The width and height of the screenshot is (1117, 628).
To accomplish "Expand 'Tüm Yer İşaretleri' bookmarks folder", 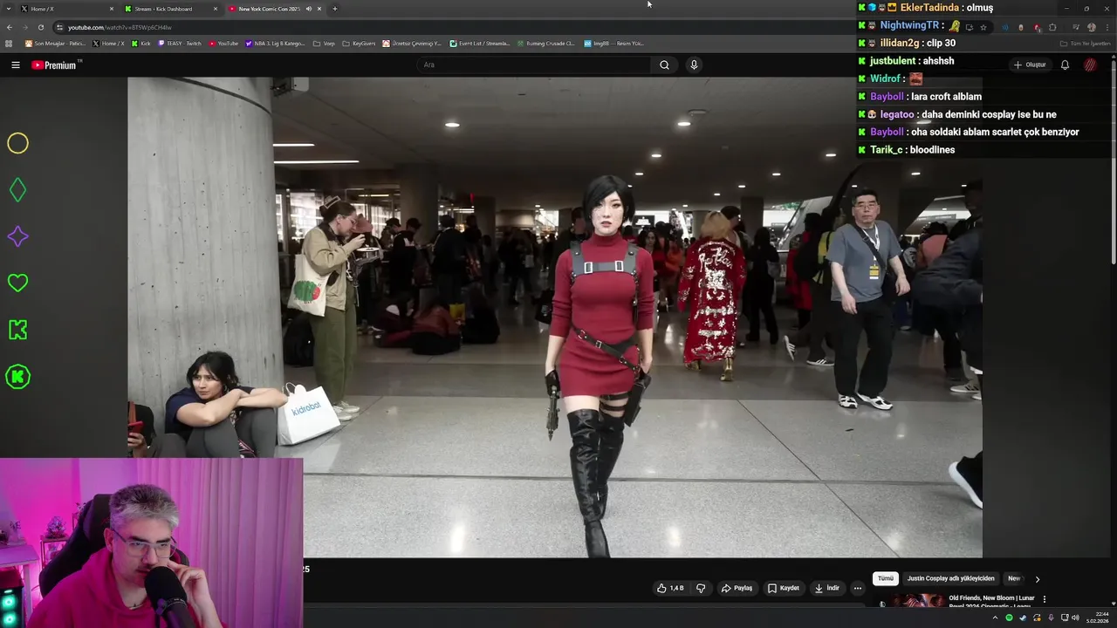I will point(1085,44).
